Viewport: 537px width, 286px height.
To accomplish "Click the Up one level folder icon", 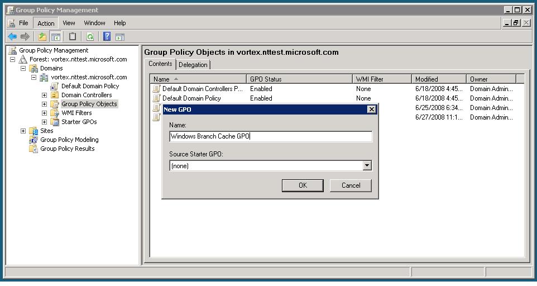I will pyautogui.click(x=42, y=36).
